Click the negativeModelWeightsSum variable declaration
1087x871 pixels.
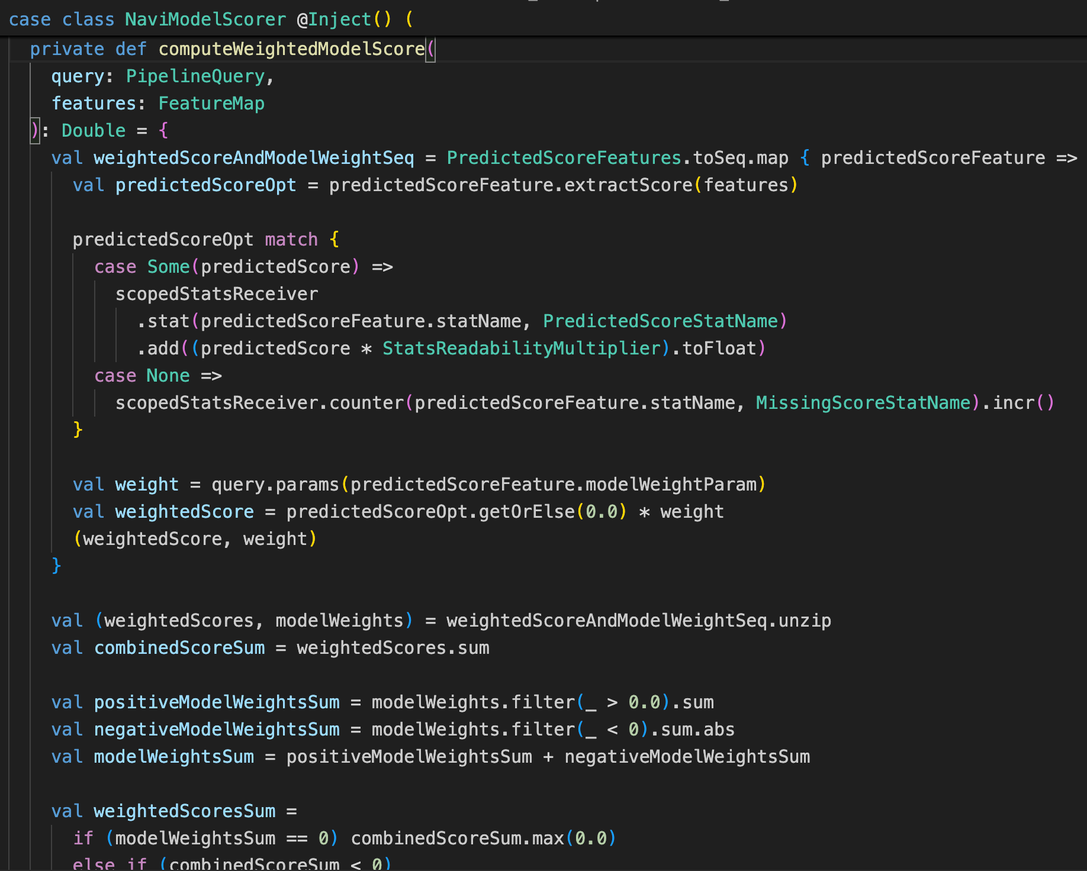pos(217,730)
